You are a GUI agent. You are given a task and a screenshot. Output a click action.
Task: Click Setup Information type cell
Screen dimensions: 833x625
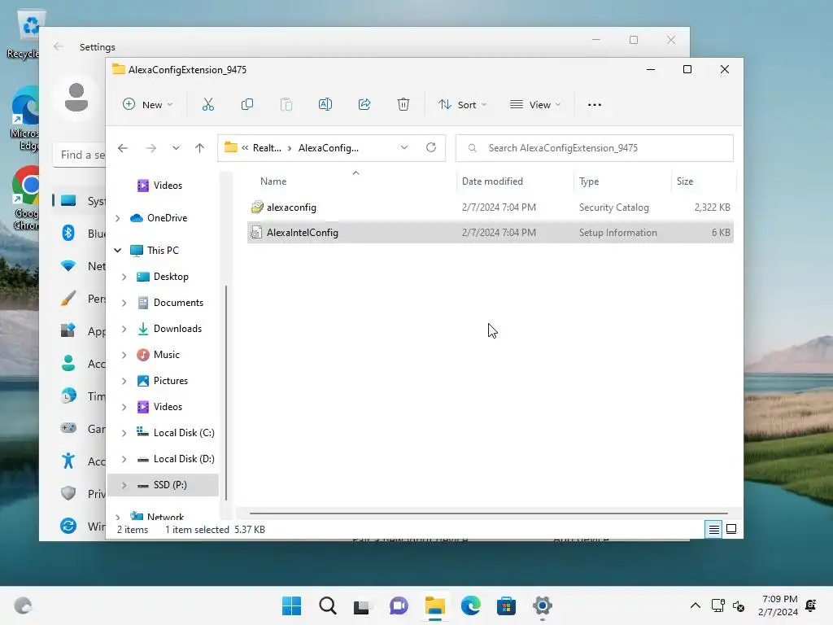pyautogui.click(x=618, y=233)
